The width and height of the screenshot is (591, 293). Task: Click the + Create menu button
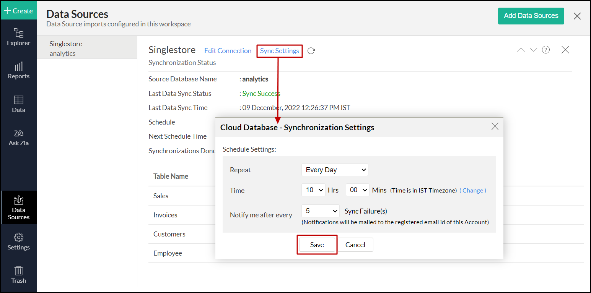[18, 11]
